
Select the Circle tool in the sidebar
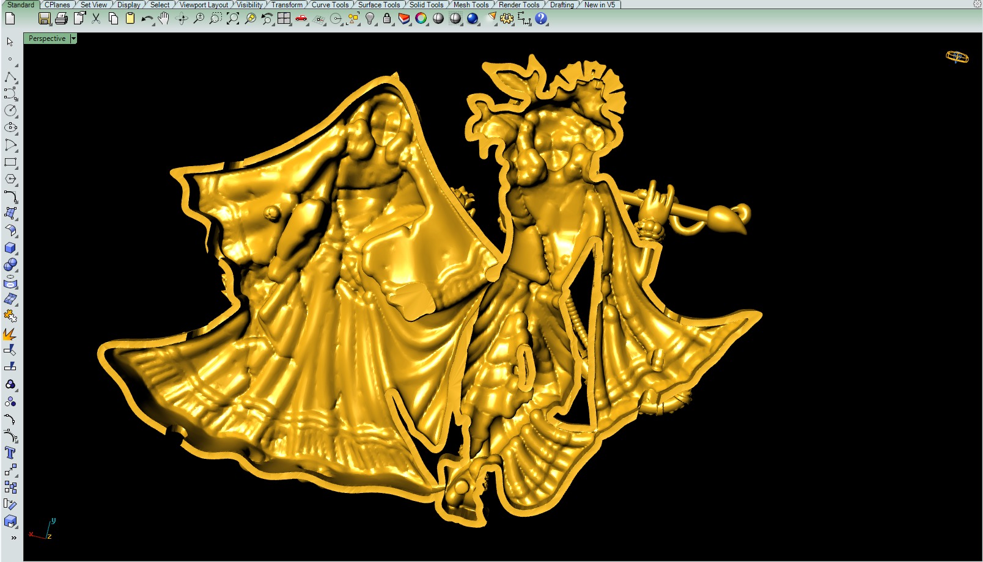(10, 111)
